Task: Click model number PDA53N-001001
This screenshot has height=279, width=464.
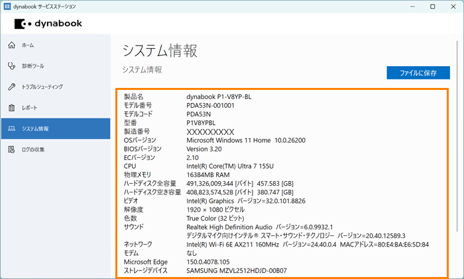Action: pos(210,105)
